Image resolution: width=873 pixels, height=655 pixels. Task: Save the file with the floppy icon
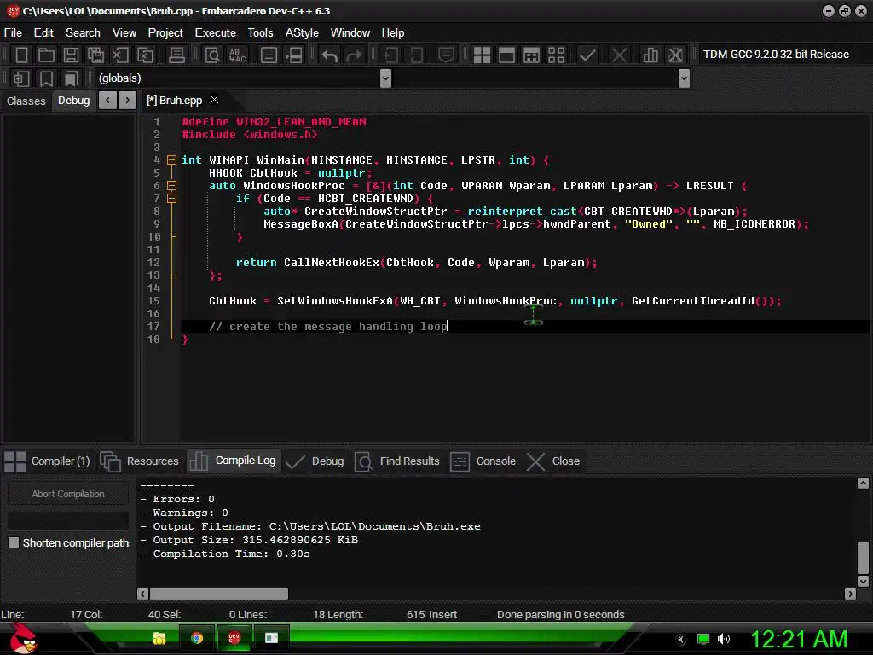click(x=71, y=55)
